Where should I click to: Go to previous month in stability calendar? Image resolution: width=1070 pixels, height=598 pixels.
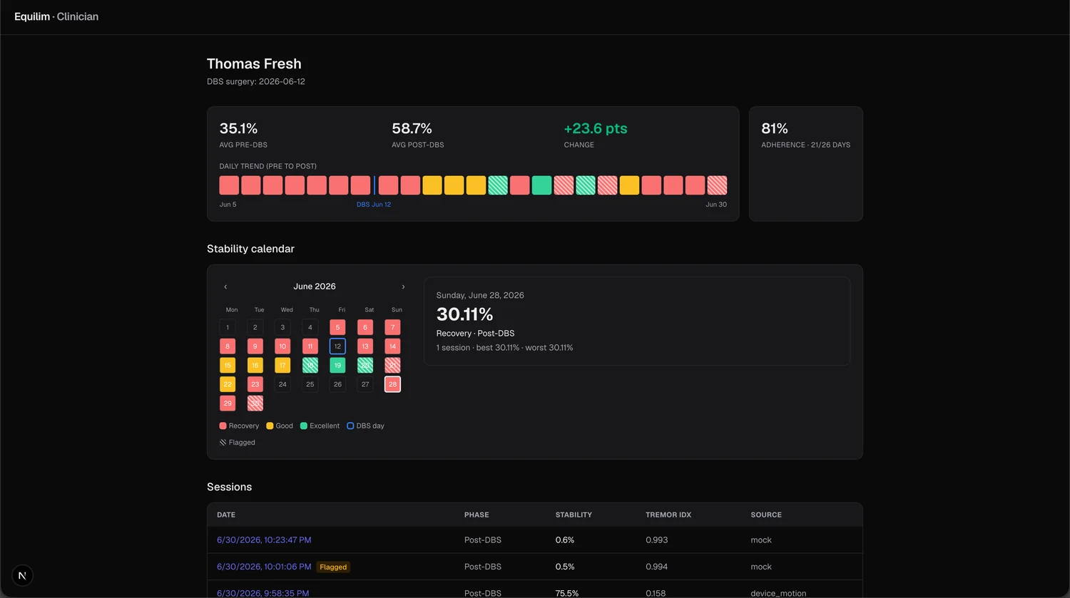225,287
